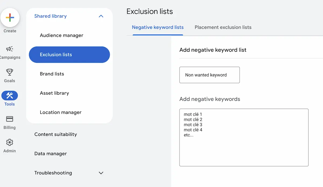
Task: Go to Data manager
Action: coord(51,154)
